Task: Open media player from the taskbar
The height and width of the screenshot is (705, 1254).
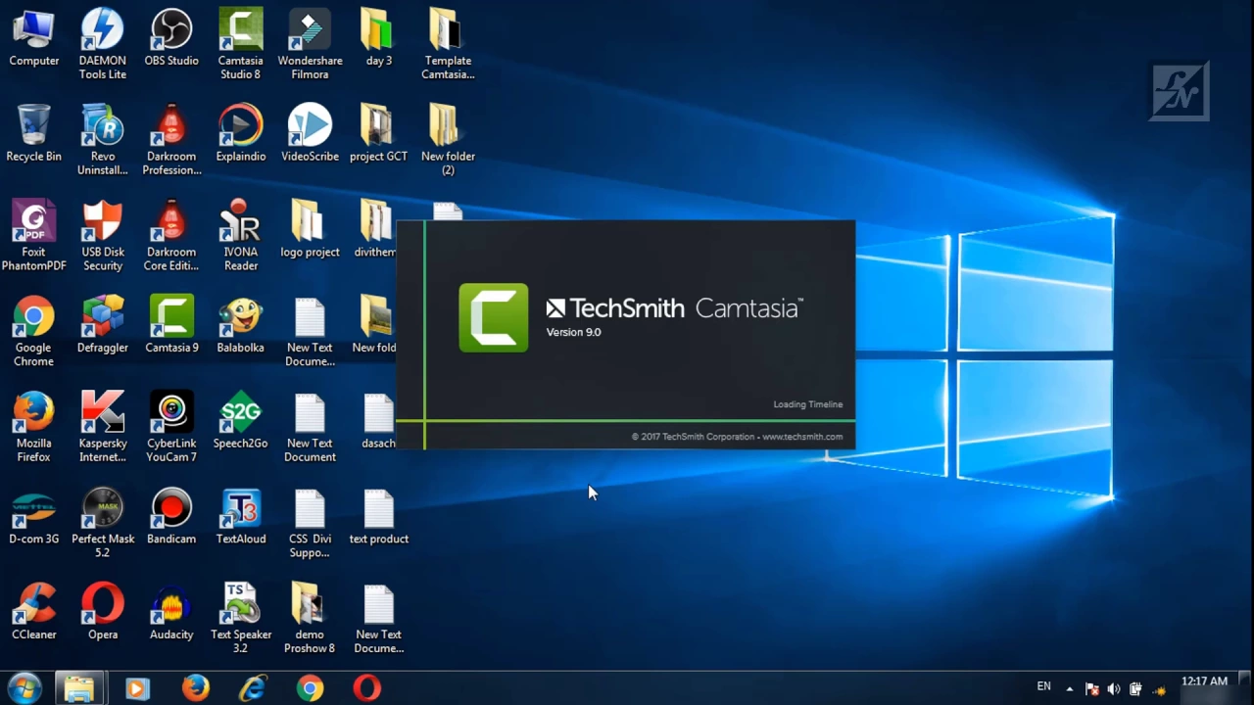Action: click(x=137, y=688)
